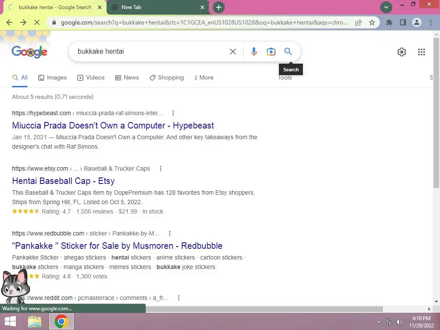Open options for the etsy.com result
The width and height of the screenshot is (440, 330).
pos(161,168)
